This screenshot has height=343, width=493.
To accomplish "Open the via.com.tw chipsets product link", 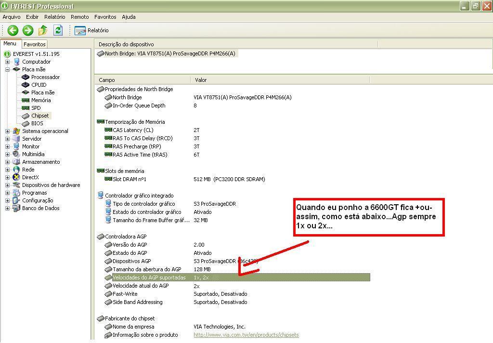I will (246, 335).
